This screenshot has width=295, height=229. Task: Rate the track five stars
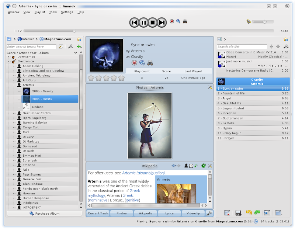tap(122, 78)
